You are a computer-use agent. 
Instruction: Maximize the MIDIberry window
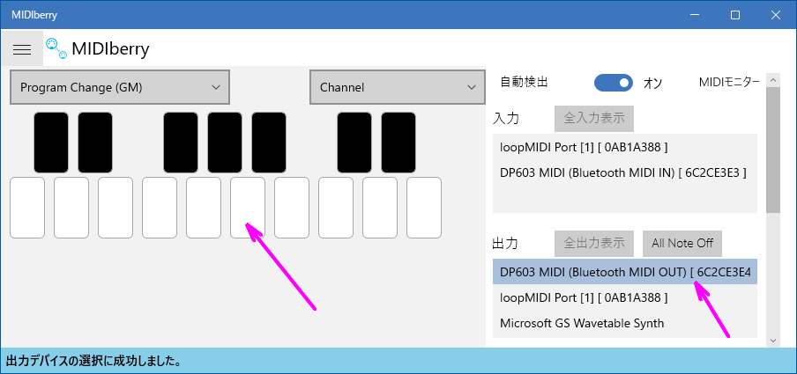(735, 15)
